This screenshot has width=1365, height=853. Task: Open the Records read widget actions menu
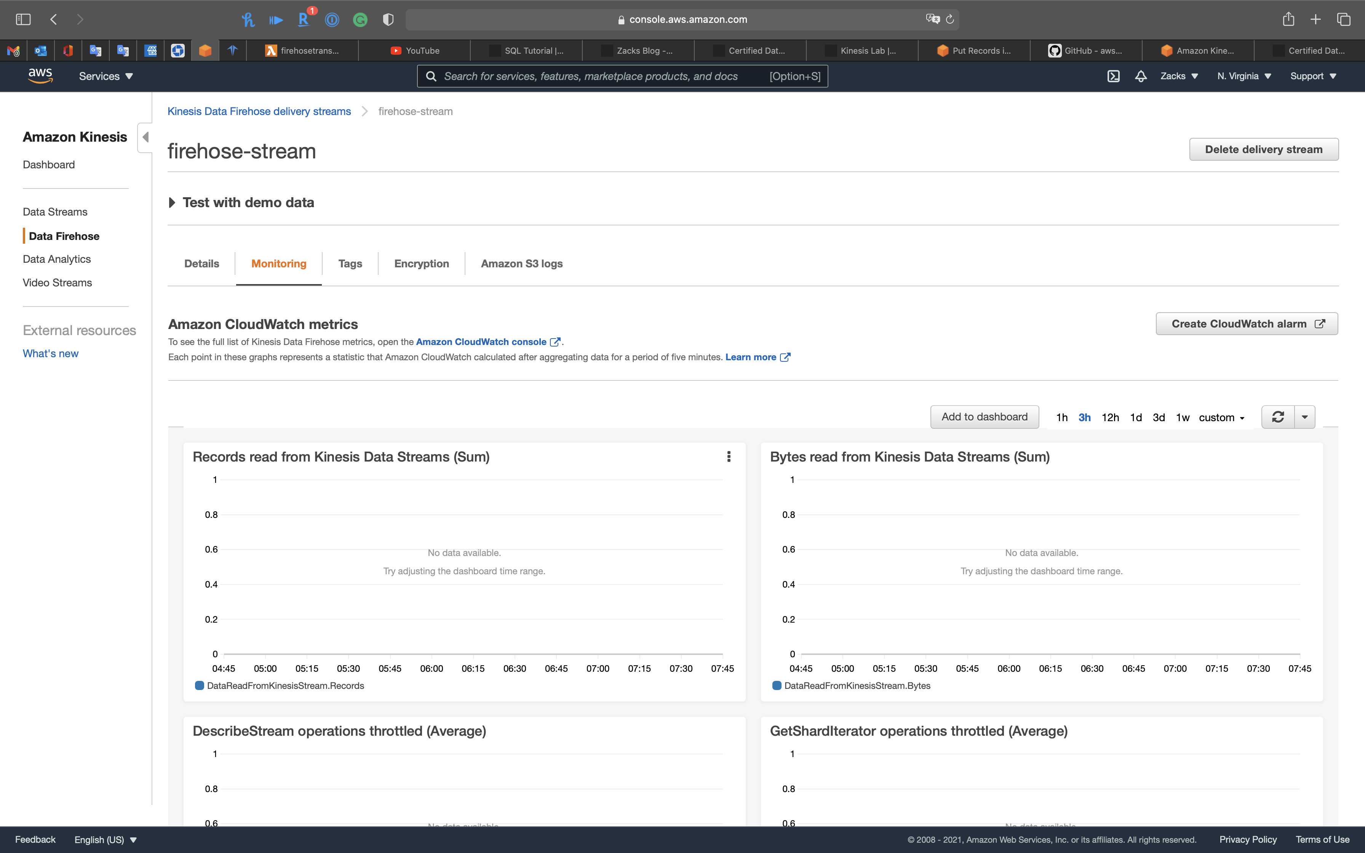point(729,457)
